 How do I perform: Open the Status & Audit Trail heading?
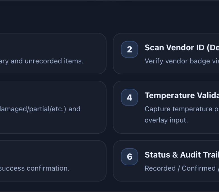pyautogui.click(x=181, y=154)
